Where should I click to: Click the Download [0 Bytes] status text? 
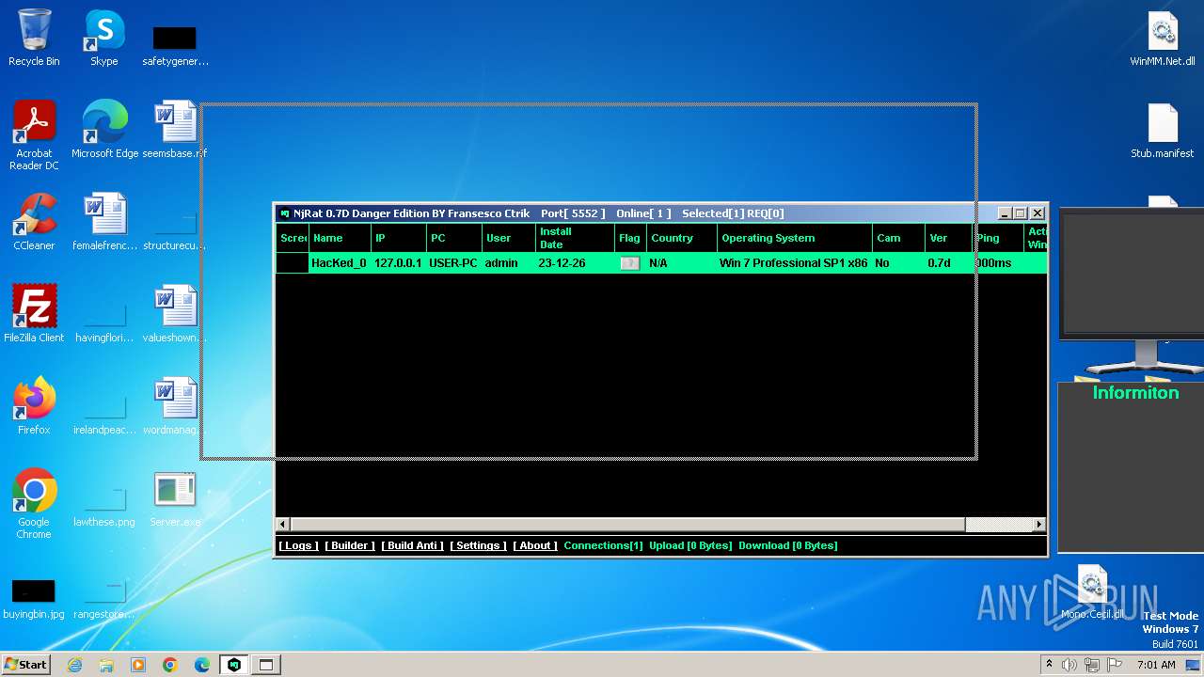(x=787, y=545)
